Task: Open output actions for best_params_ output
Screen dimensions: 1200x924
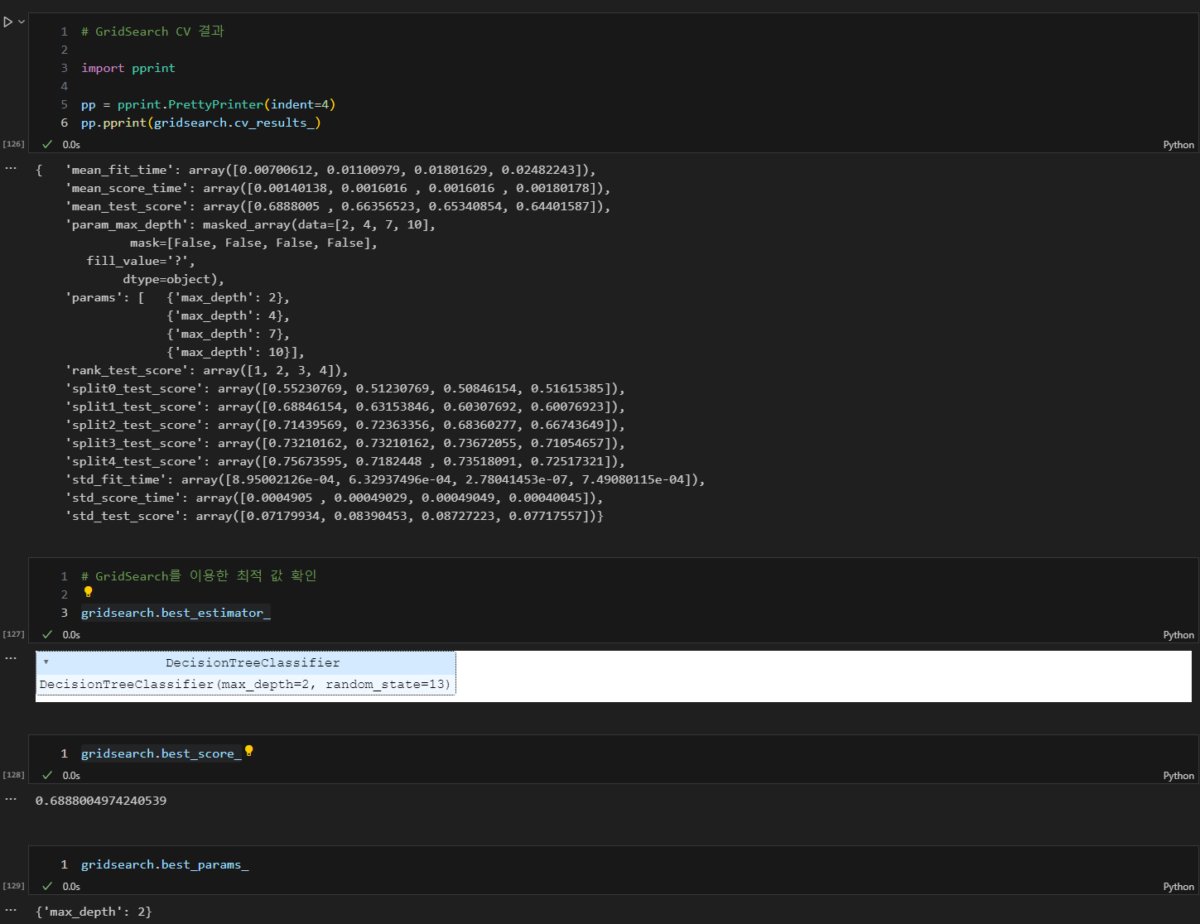Action: click(11, 910)
